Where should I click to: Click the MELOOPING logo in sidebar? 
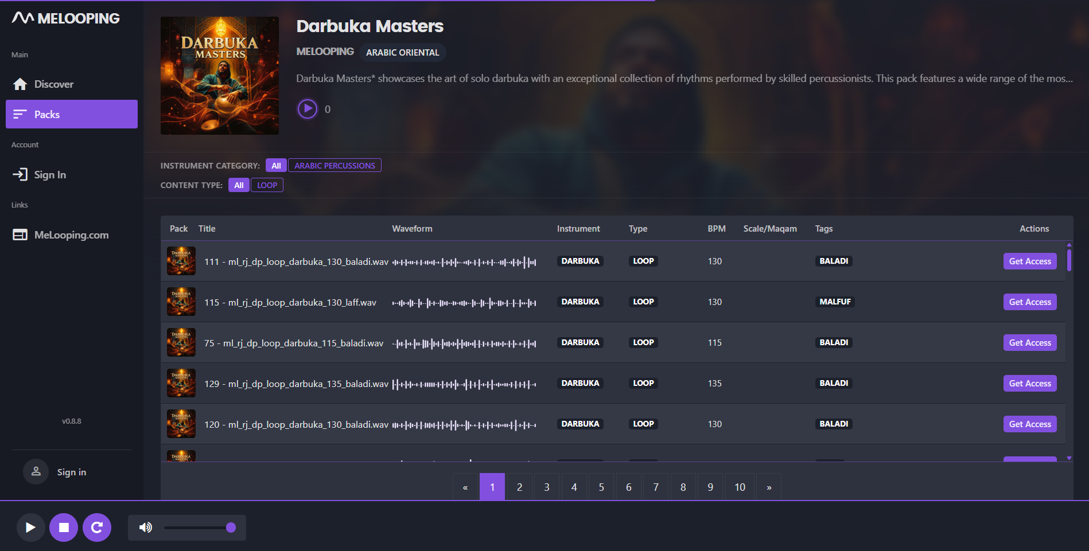point(66,18)
